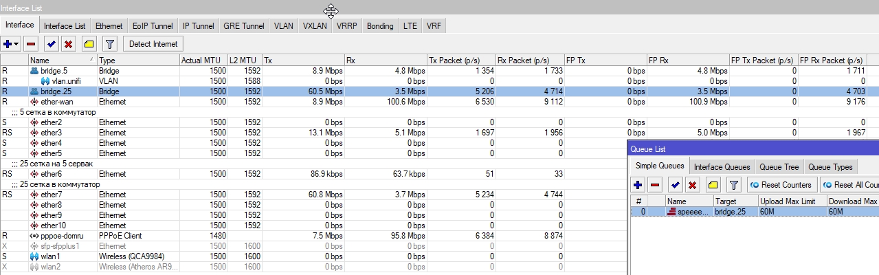879x275 pixels.
Task: Click the red minus Remove button in Queue List
Action: coord(655,184)
